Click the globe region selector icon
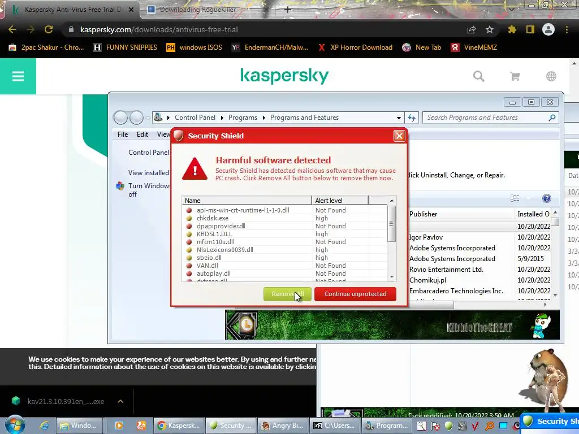This screenshot has height=434, width=579. pos(551,76)
